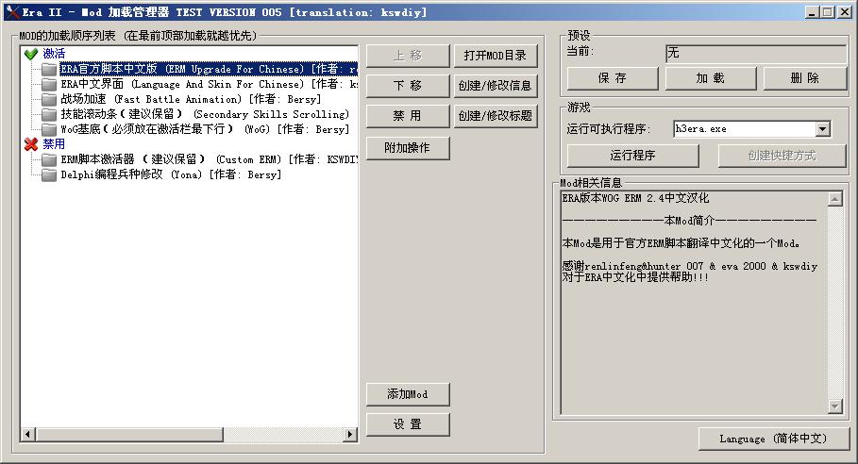Click the 运行程序 run button
858x464 pixels.
[x=632, y=156]
